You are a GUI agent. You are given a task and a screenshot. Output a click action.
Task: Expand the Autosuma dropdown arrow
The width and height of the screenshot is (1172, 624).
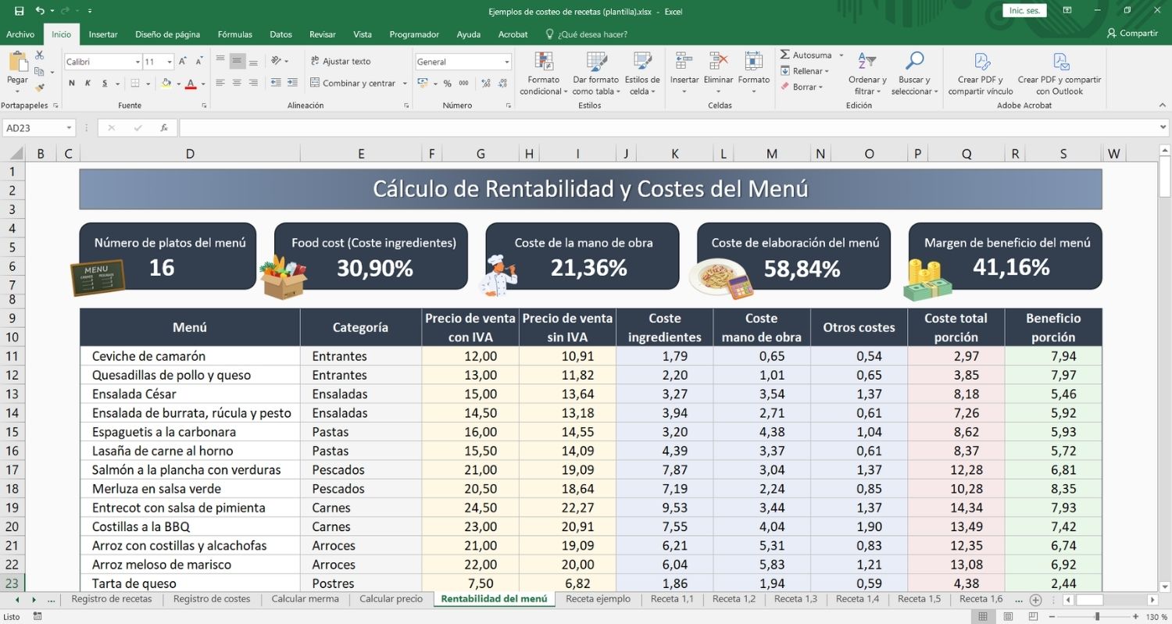point(841,55)
